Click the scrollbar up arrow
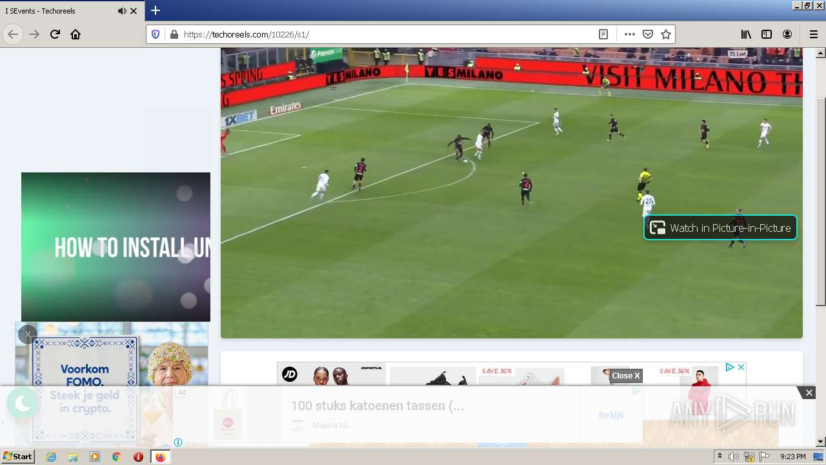The image size is (826, 465). tap(821, 52)
